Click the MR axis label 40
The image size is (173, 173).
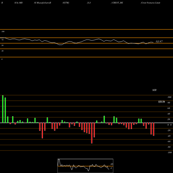[169, 114]
